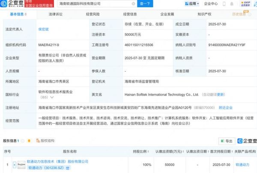Screen dimensions: 257x173
Task: Click organization code MAER421Y-9
Action: click(x=49, y=45)
